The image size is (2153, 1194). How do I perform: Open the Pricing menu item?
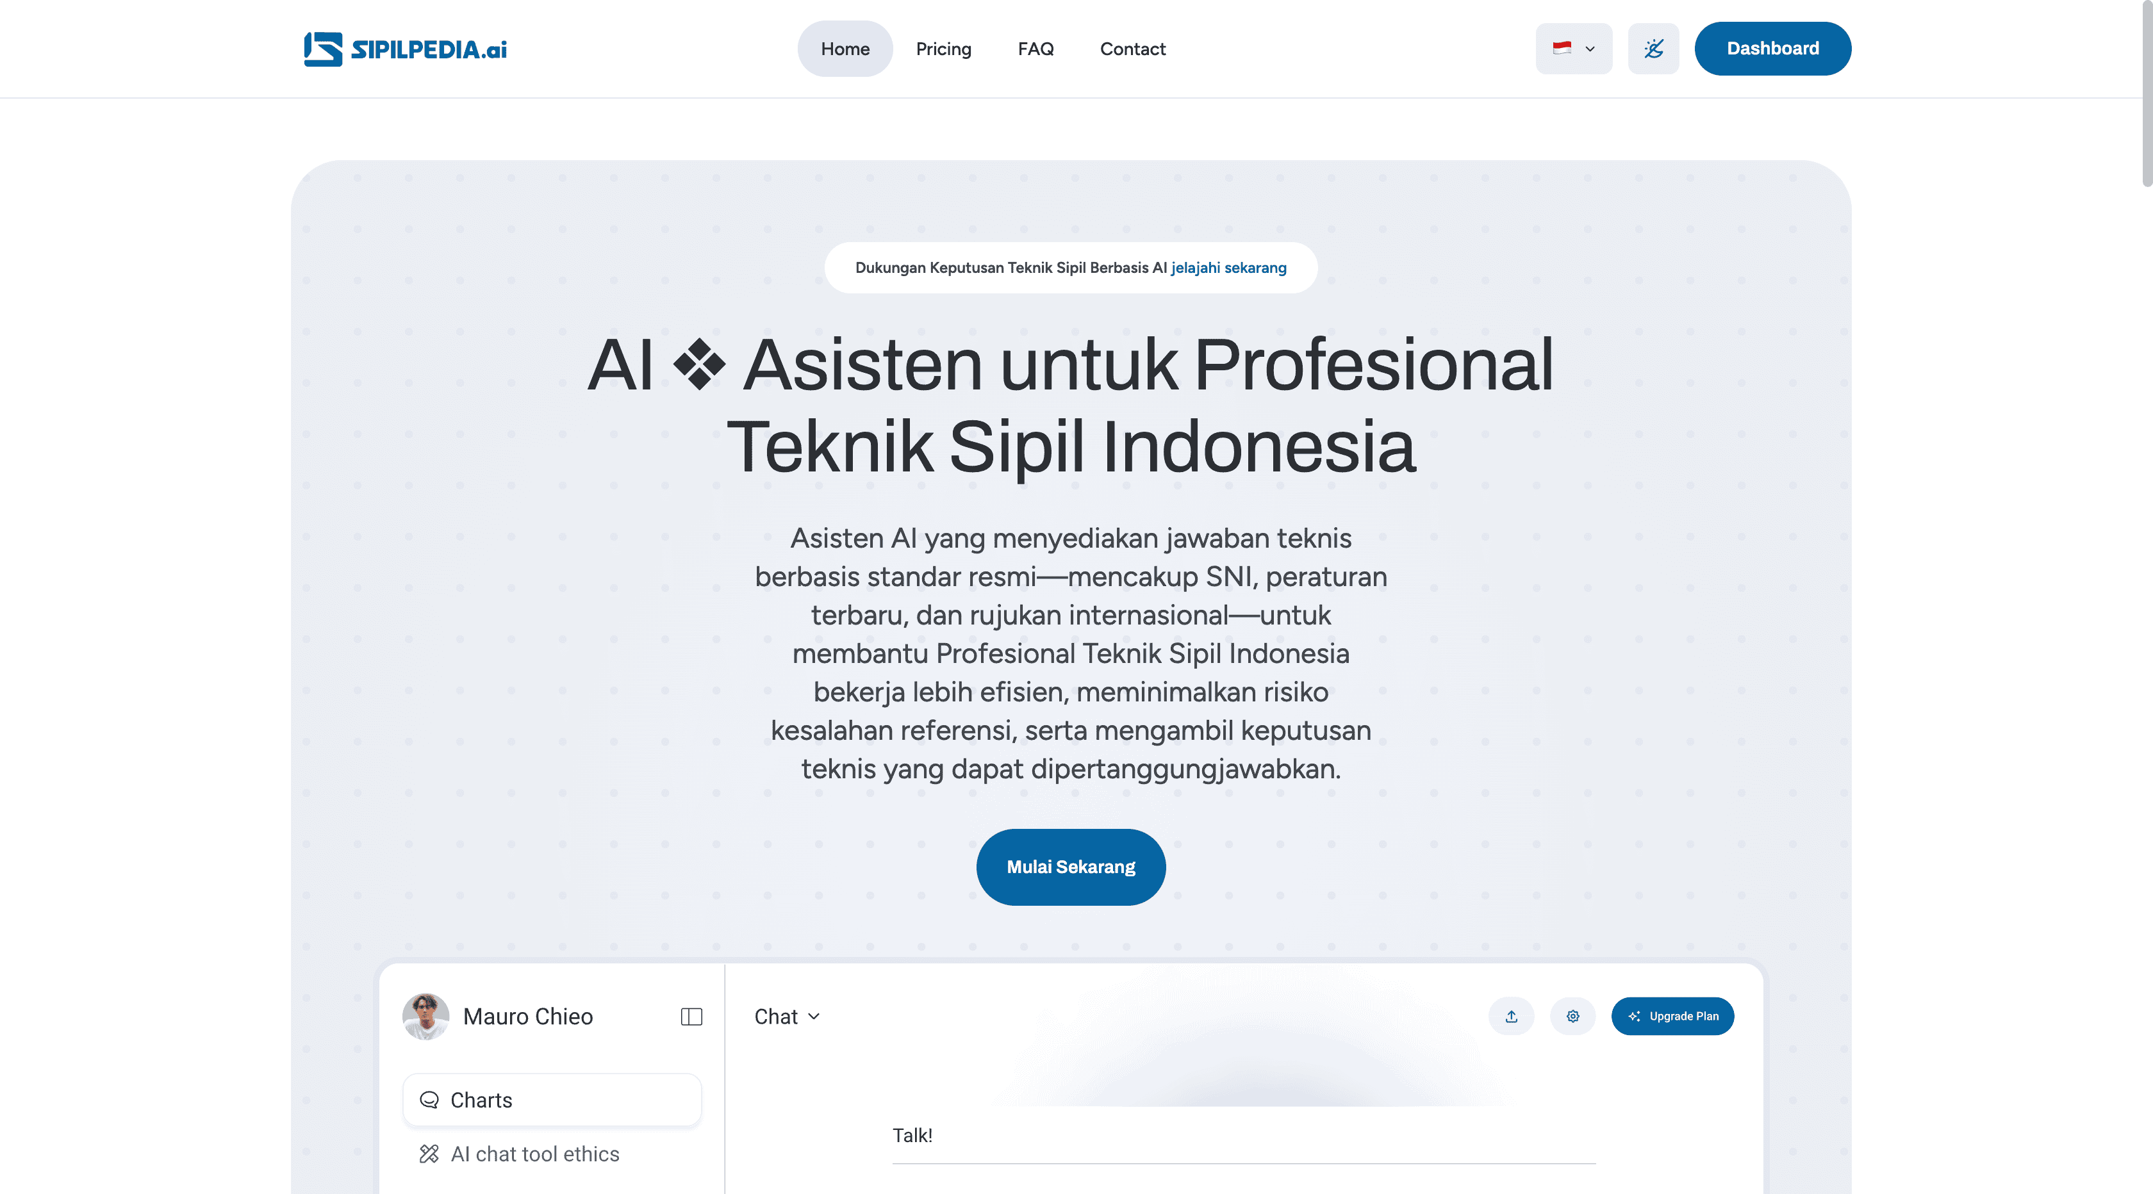[x=943, y=49]
